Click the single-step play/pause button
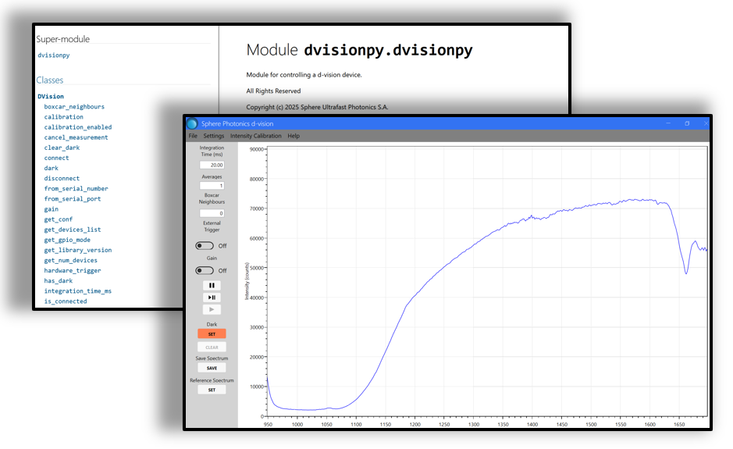Screen dimensions: 733x449 click(212, 298)
